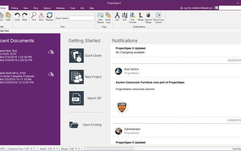Click the Import SIF label
The height and width of the screenshot is (151, 241).
click(94, 98)
